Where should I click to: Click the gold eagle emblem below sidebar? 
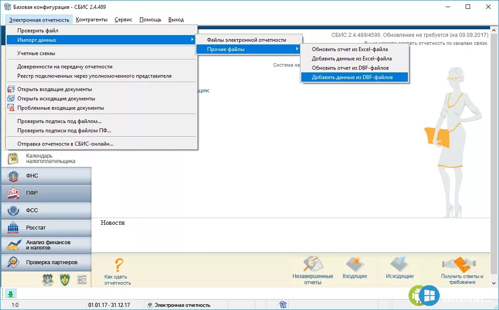pyautogui.click(x=48, y=279)
